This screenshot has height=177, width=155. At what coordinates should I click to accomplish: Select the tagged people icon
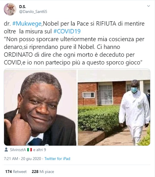pos(6,150)
